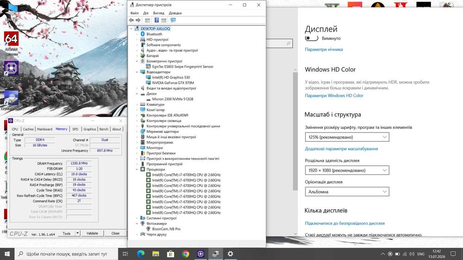Click the battery icon in system tray
463x260 pixels.
pyautogui.click(x=397, y=254)
